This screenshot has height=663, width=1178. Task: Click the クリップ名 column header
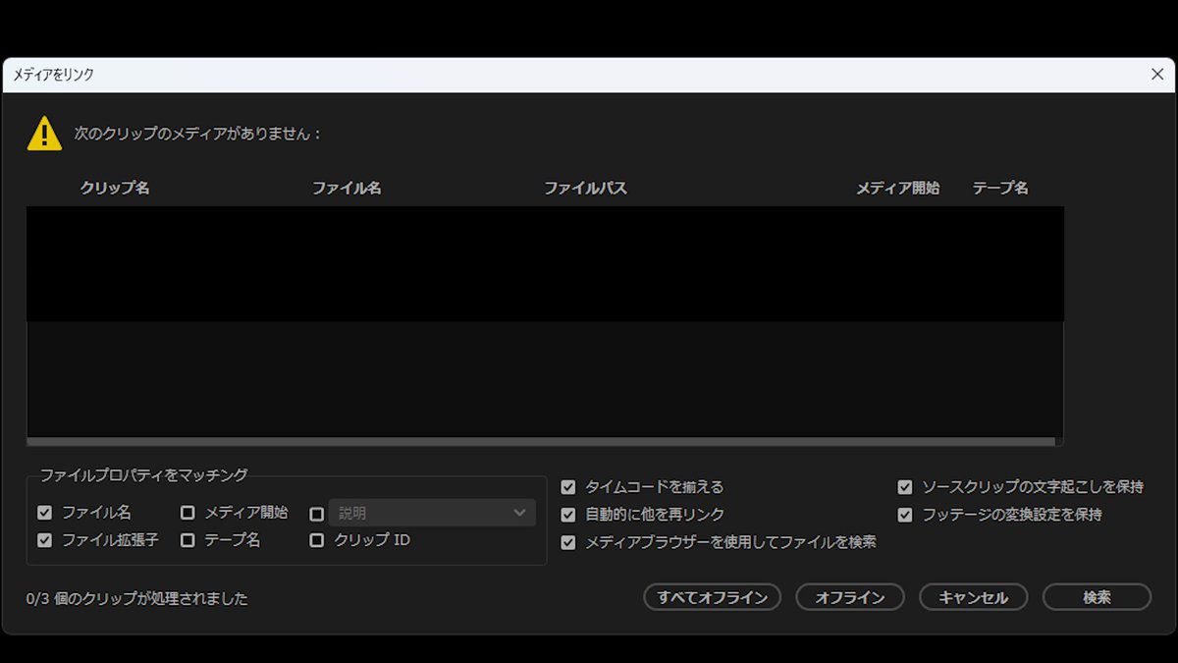click(114, 188)
